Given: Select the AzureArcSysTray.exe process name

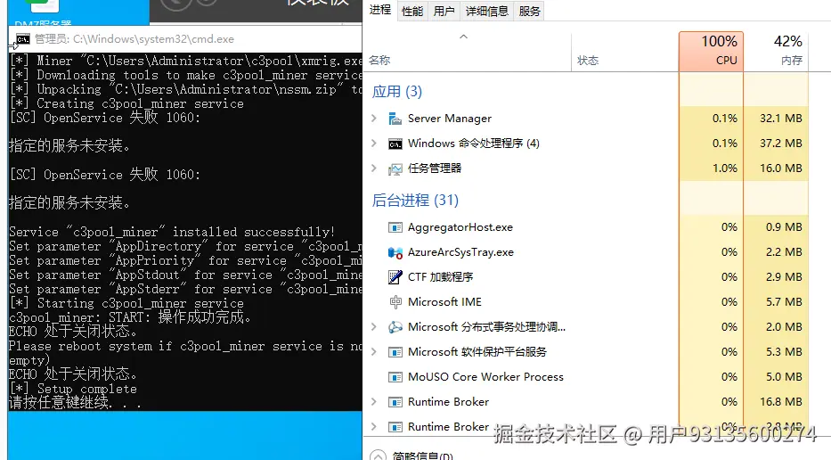Looking at the screenshot, I should click(x=460, y=252).
